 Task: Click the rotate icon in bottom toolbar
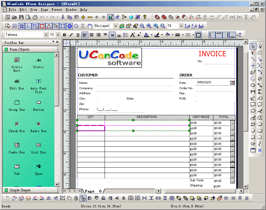click(7, 198)
